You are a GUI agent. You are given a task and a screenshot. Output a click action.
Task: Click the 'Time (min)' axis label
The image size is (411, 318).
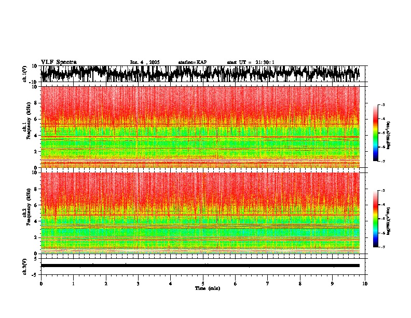[x=208, y=288]
